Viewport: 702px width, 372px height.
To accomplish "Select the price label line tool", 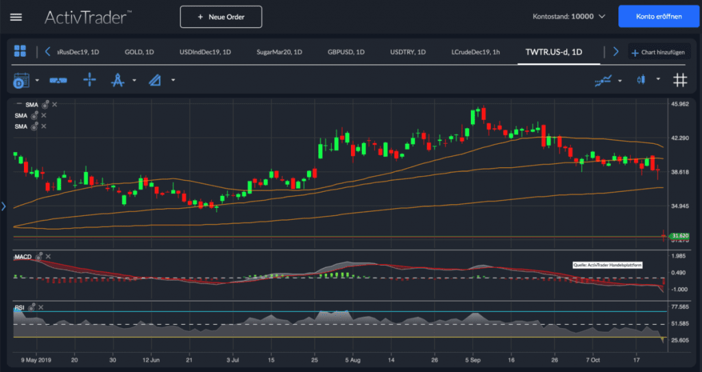I will coord(58,80).
